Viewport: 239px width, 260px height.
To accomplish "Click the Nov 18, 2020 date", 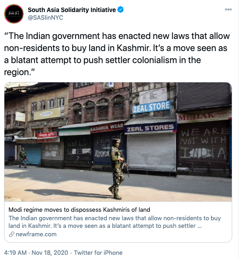I will 50,253.
